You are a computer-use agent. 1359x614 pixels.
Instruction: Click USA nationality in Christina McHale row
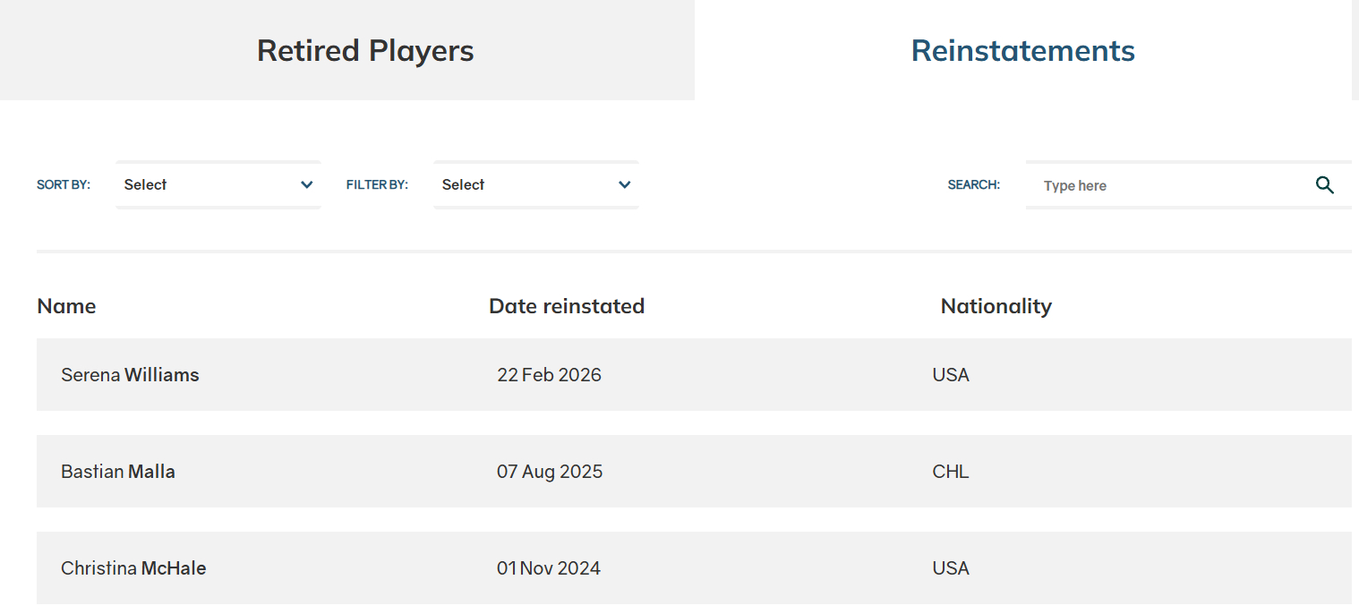coord(951,568)
